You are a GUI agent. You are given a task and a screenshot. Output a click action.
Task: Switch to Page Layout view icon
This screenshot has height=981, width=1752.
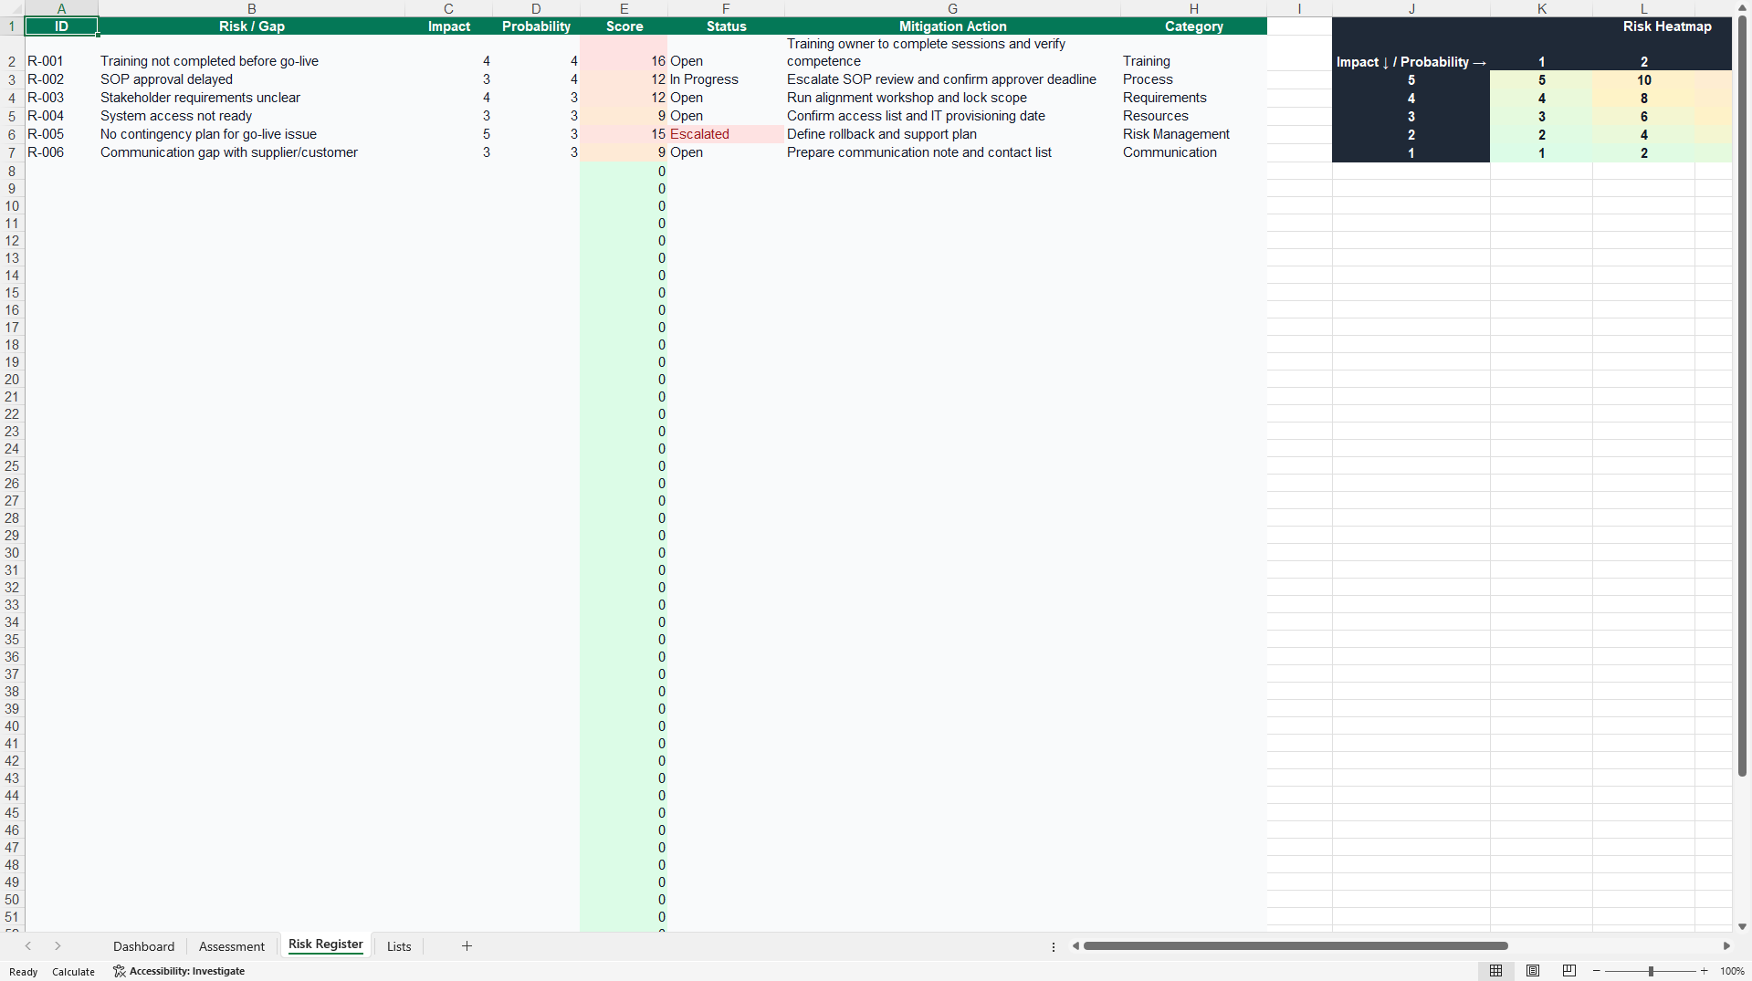click(x=1533, y=971)
